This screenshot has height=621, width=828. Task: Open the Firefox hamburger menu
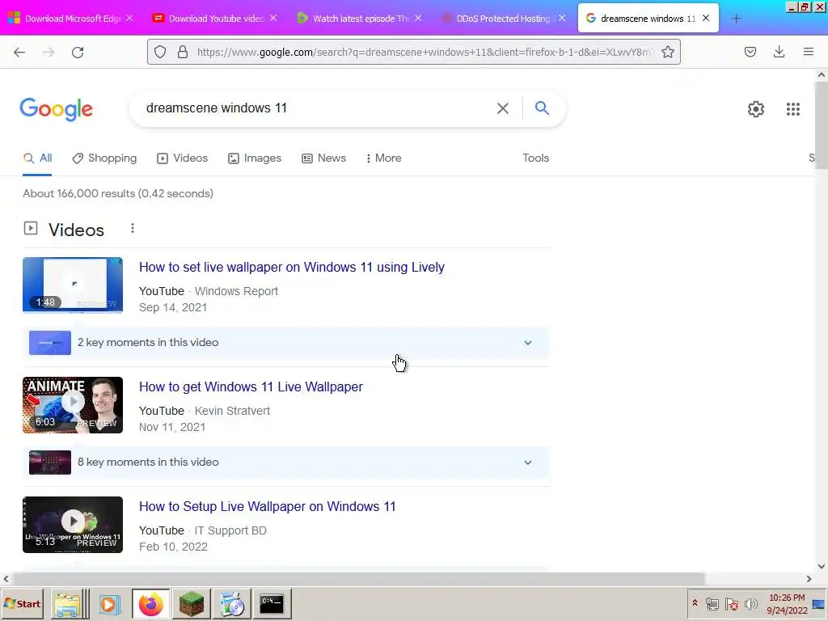[x=808, y=52]
